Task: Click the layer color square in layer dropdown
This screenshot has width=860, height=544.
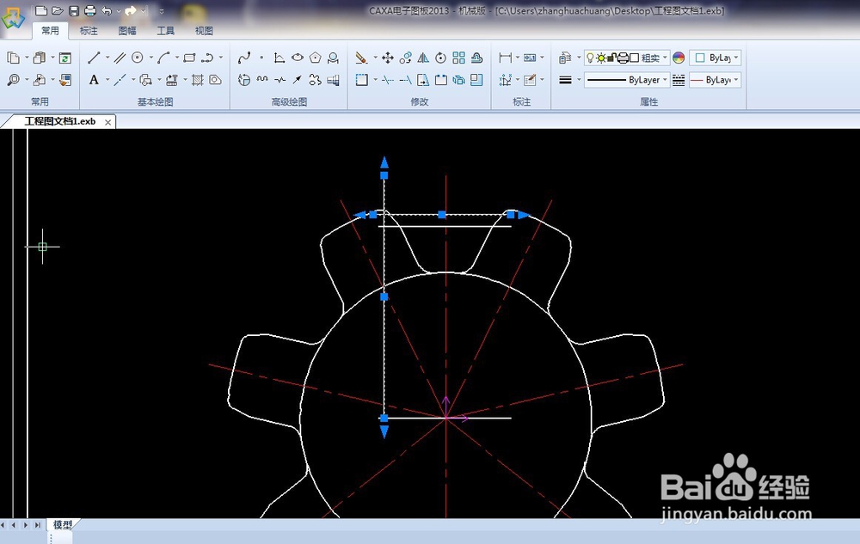Action: (x=634, y=58)
